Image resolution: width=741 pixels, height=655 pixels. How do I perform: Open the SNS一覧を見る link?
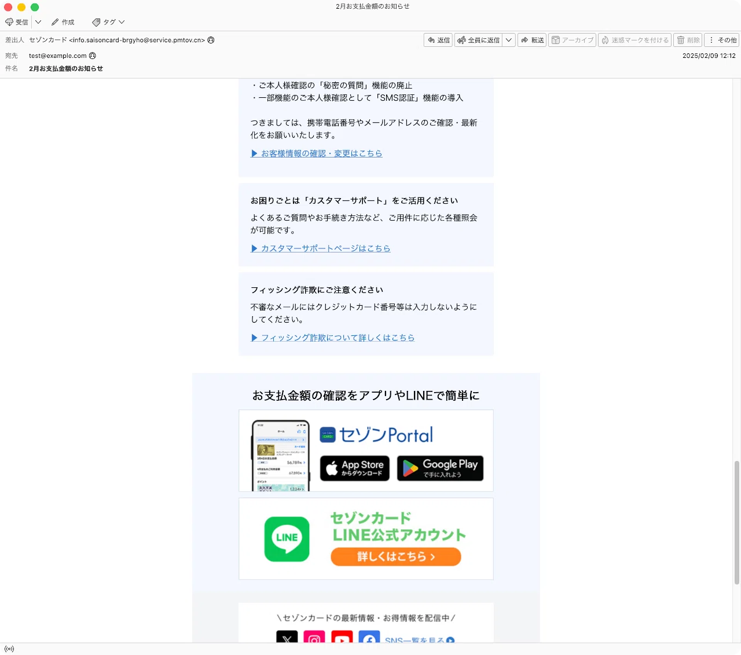coord(420,639)
